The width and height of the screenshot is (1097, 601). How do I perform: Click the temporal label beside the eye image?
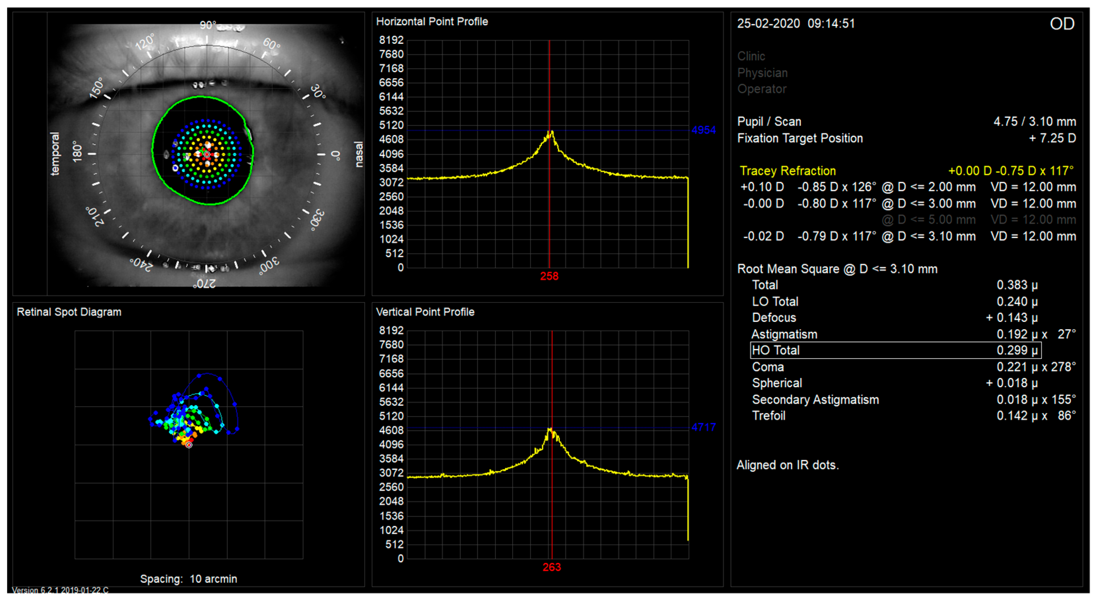coord(55,153)
